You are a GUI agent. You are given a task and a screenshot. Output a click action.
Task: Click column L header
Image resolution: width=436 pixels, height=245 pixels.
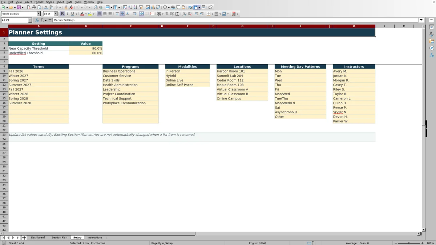pos(385,26)
